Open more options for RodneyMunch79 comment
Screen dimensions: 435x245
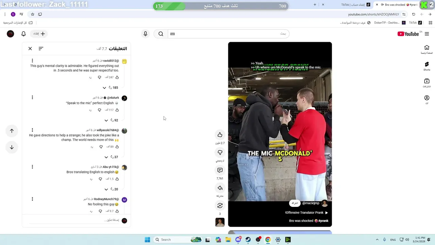click(x=32, y=199)
